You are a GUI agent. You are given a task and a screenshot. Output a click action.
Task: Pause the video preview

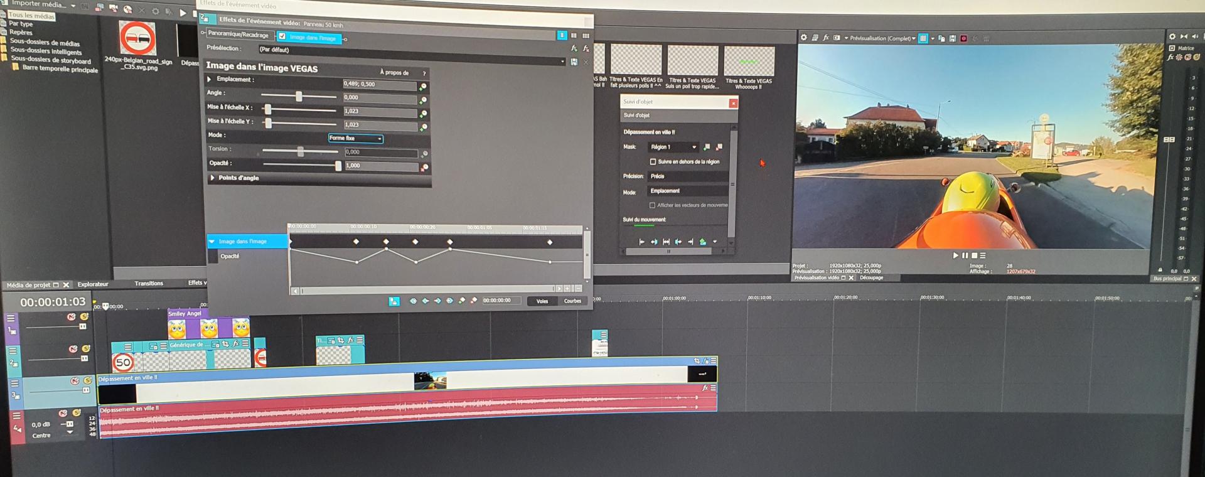965,255
